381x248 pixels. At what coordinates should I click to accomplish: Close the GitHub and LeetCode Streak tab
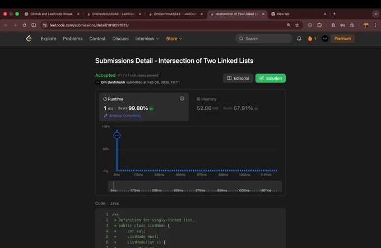(78, 14)
